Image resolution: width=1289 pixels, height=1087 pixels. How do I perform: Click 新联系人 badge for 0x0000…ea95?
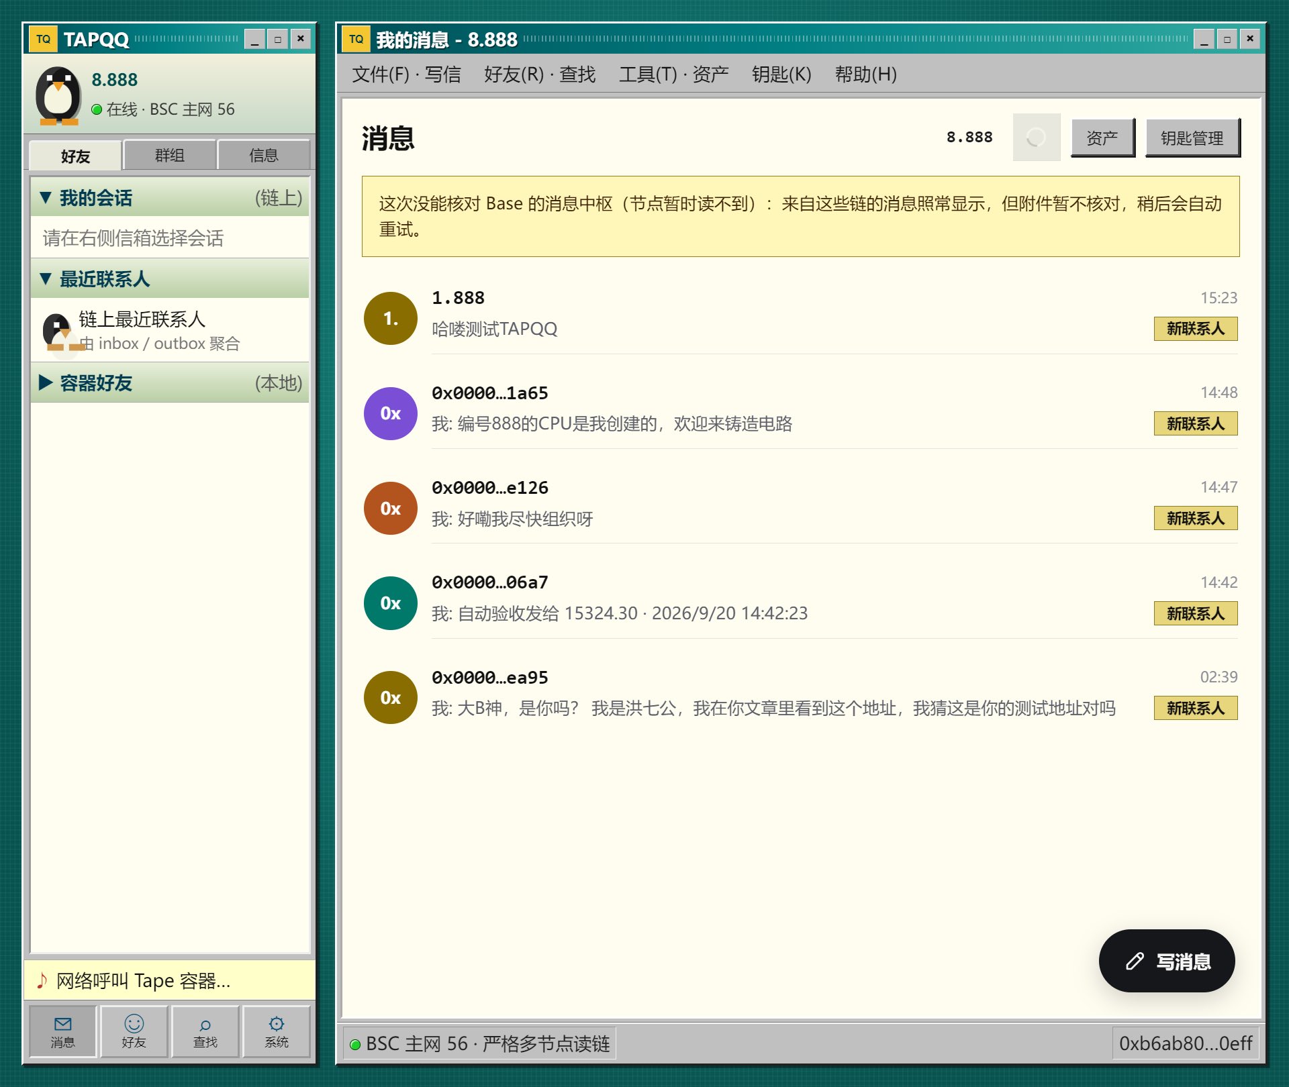pos(1196,708)
